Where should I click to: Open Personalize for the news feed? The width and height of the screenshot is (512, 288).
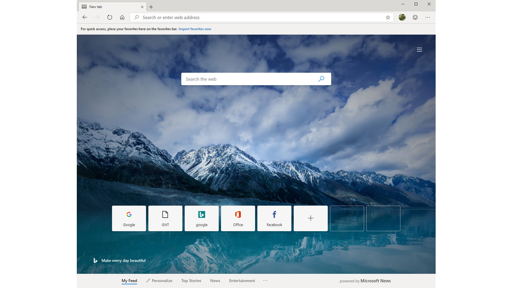click(159, 280)
